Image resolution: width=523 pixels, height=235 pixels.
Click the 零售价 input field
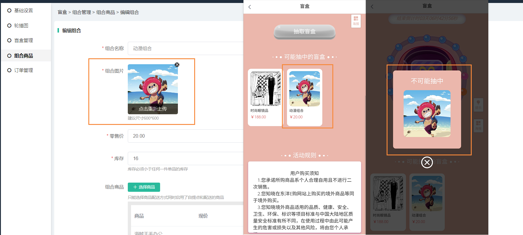click(186, 136)
